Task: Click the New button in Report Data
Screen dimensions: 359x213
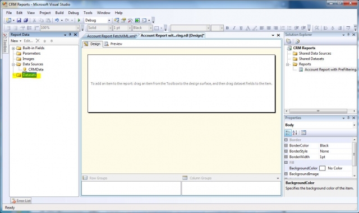Action: pos(16,41)
